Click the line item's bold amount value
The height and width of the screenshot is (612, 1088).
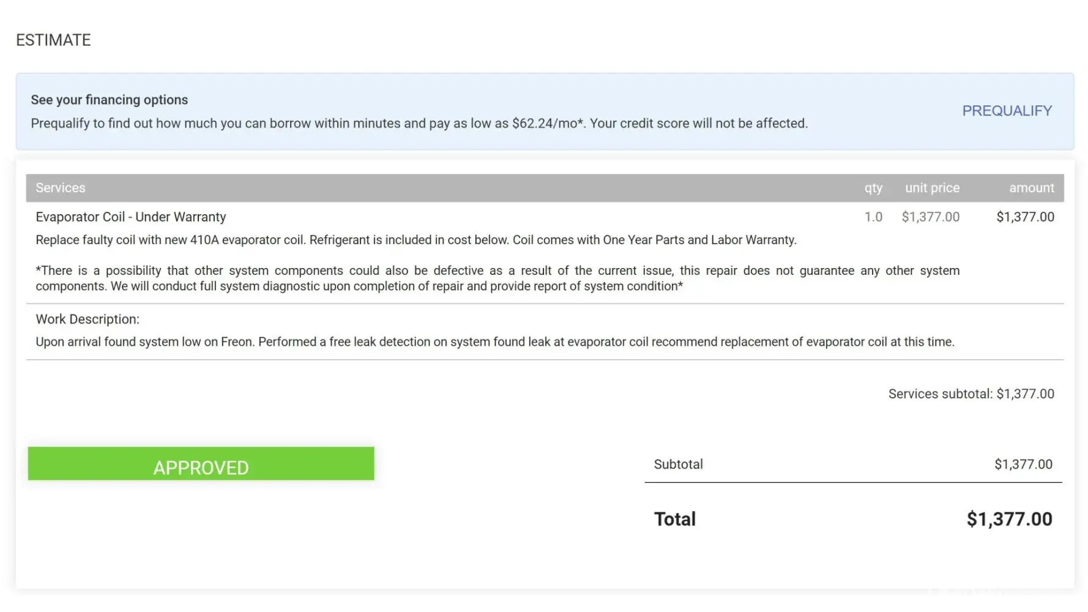[x=1025, y=217]
